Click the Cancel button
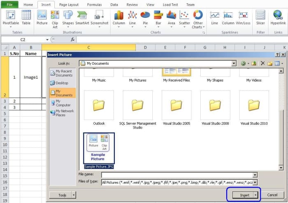The width and height of the screenshot is (288, 203). tap(272, 195)
